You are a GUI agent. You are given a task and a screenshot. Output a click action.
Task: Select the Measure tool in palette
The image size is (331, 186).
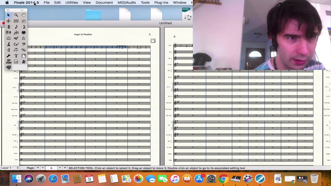(x=16, y=21)
